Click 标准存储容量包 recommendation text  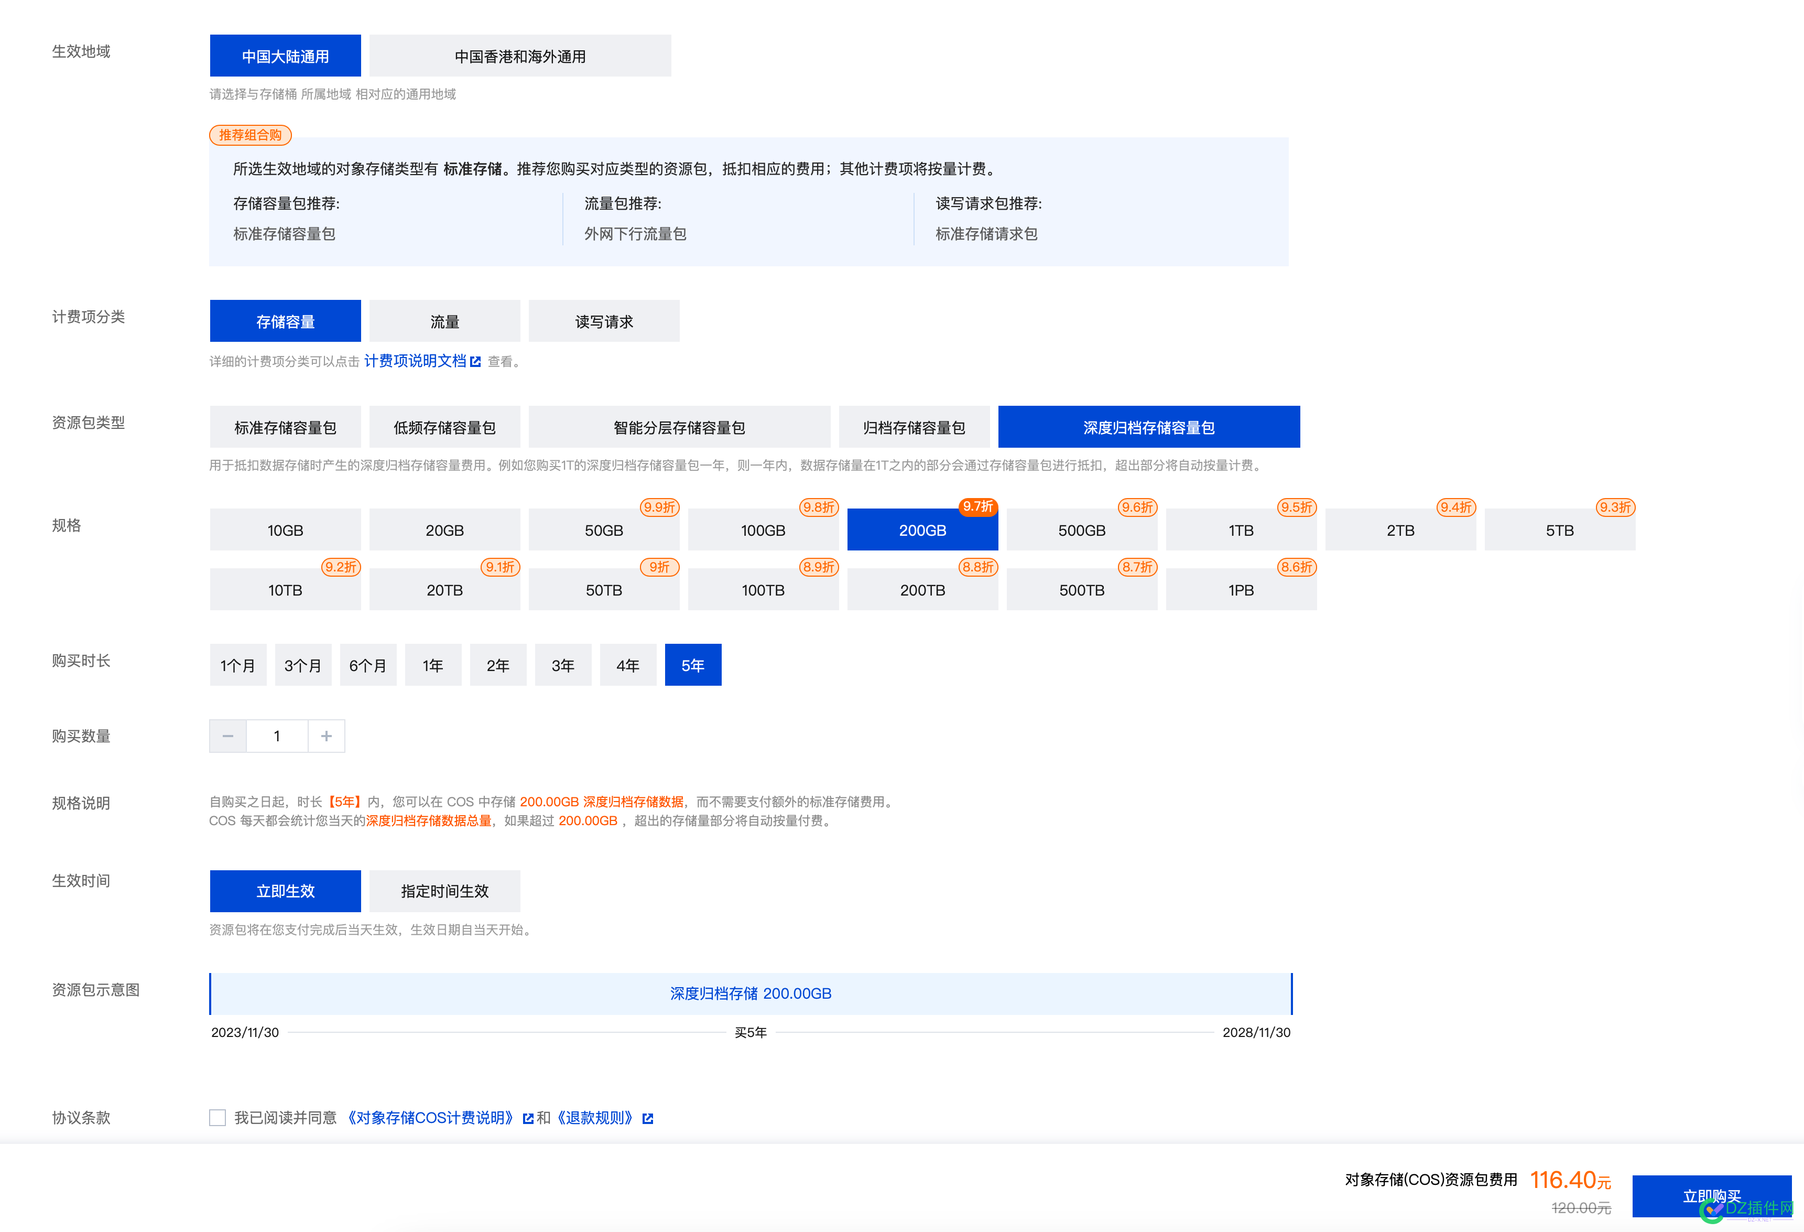284,234
